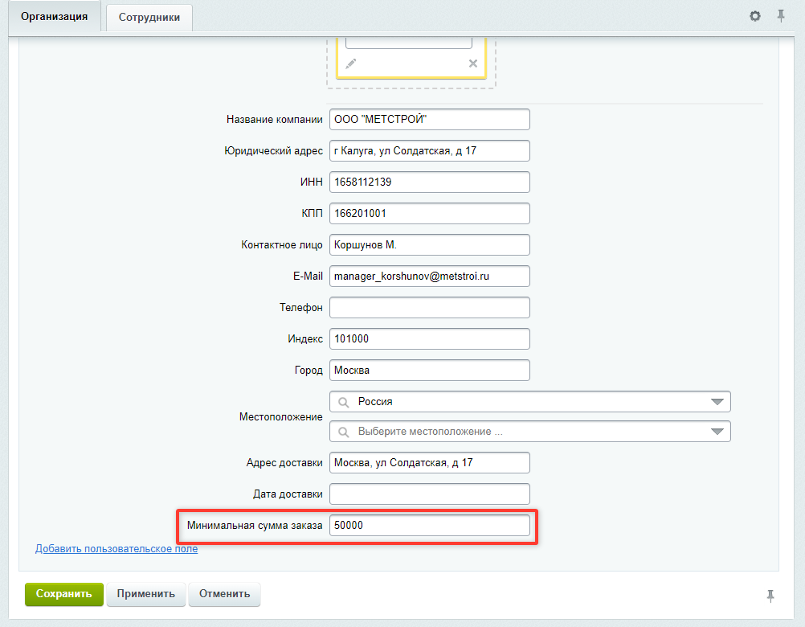Click the Отменить button

pyautogui.click(x=224, y=594)
